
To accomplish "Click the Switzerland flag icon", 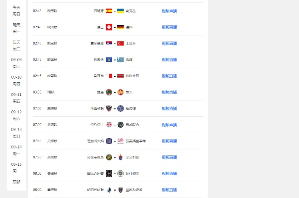I will click(109, 27).
